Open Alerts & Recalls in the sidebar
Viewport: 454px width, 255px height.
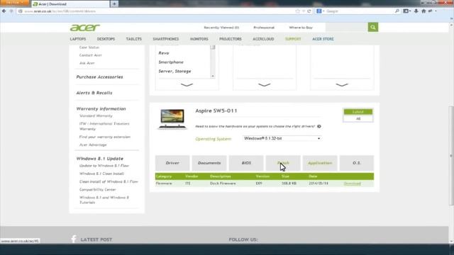[94, 93]
